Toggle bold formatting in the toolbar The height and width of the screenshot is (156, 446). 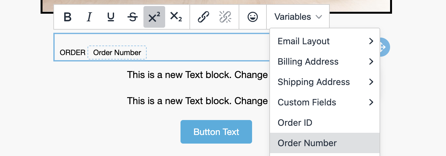[x=67, y=17]
